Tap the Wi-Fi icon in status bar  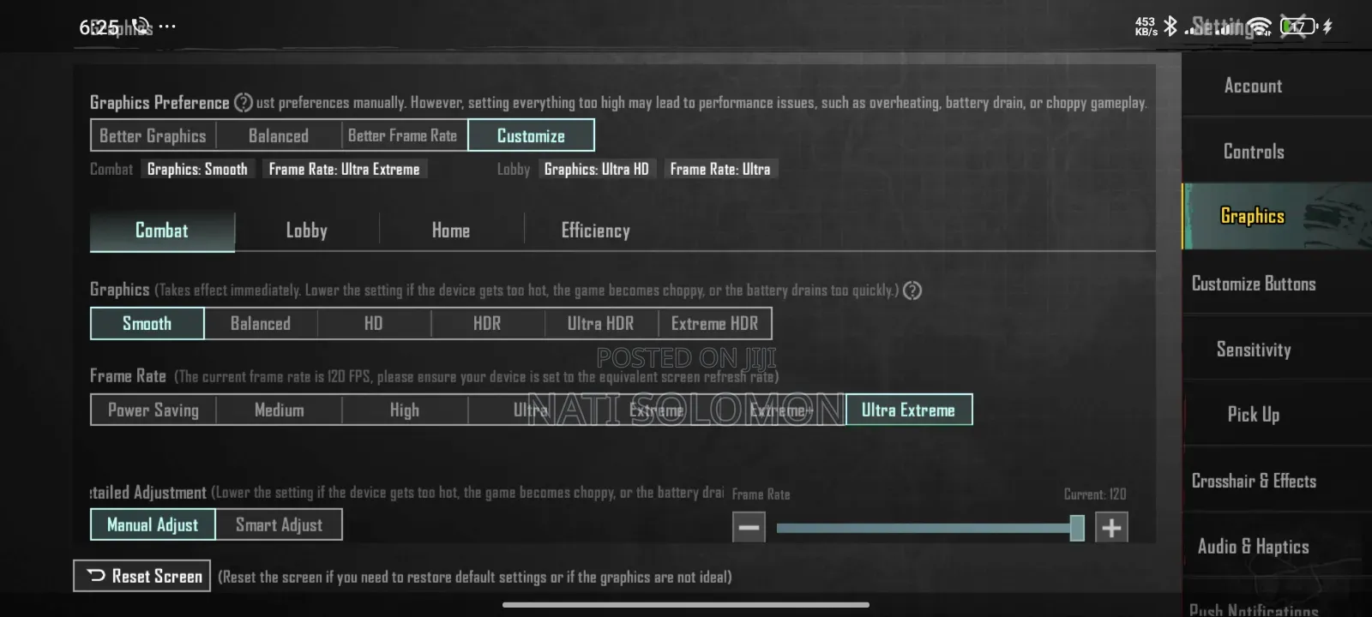(x=1259, y=27)
